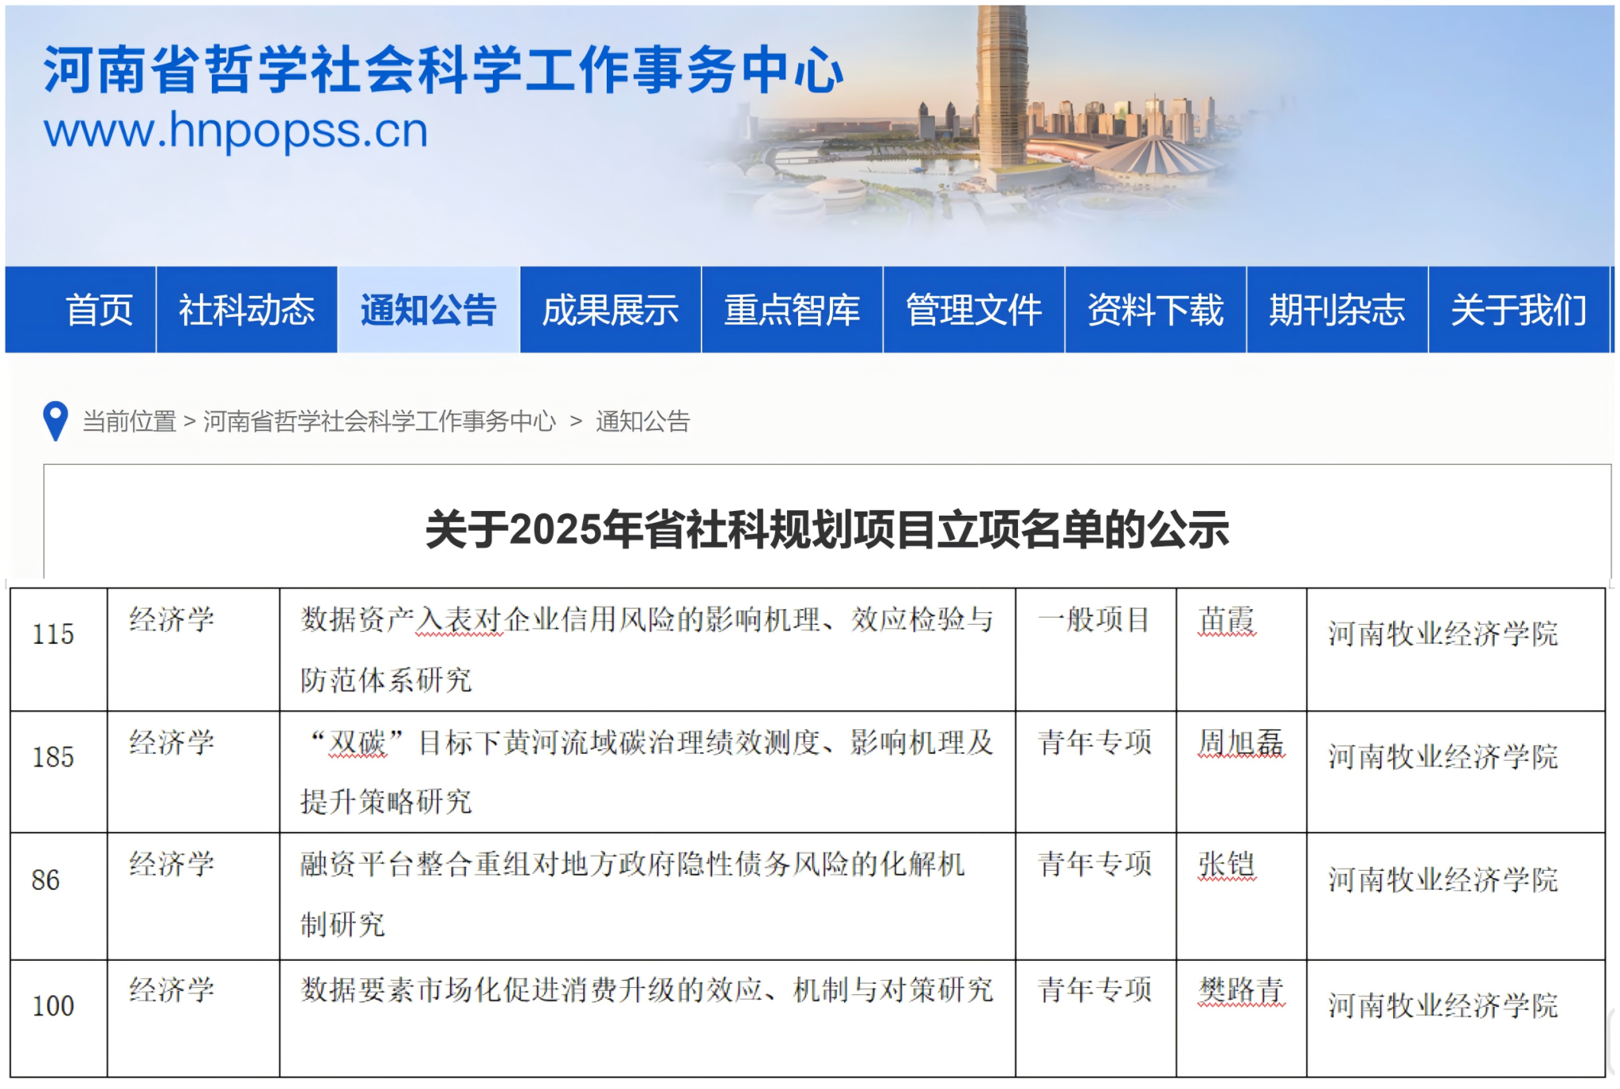The height and width of the screenshot is (1089, 1620).
Task: Click the 河南省哲学社会科学工作事务中心 header title
Action: pyautogui.click(x=443, y=70)
